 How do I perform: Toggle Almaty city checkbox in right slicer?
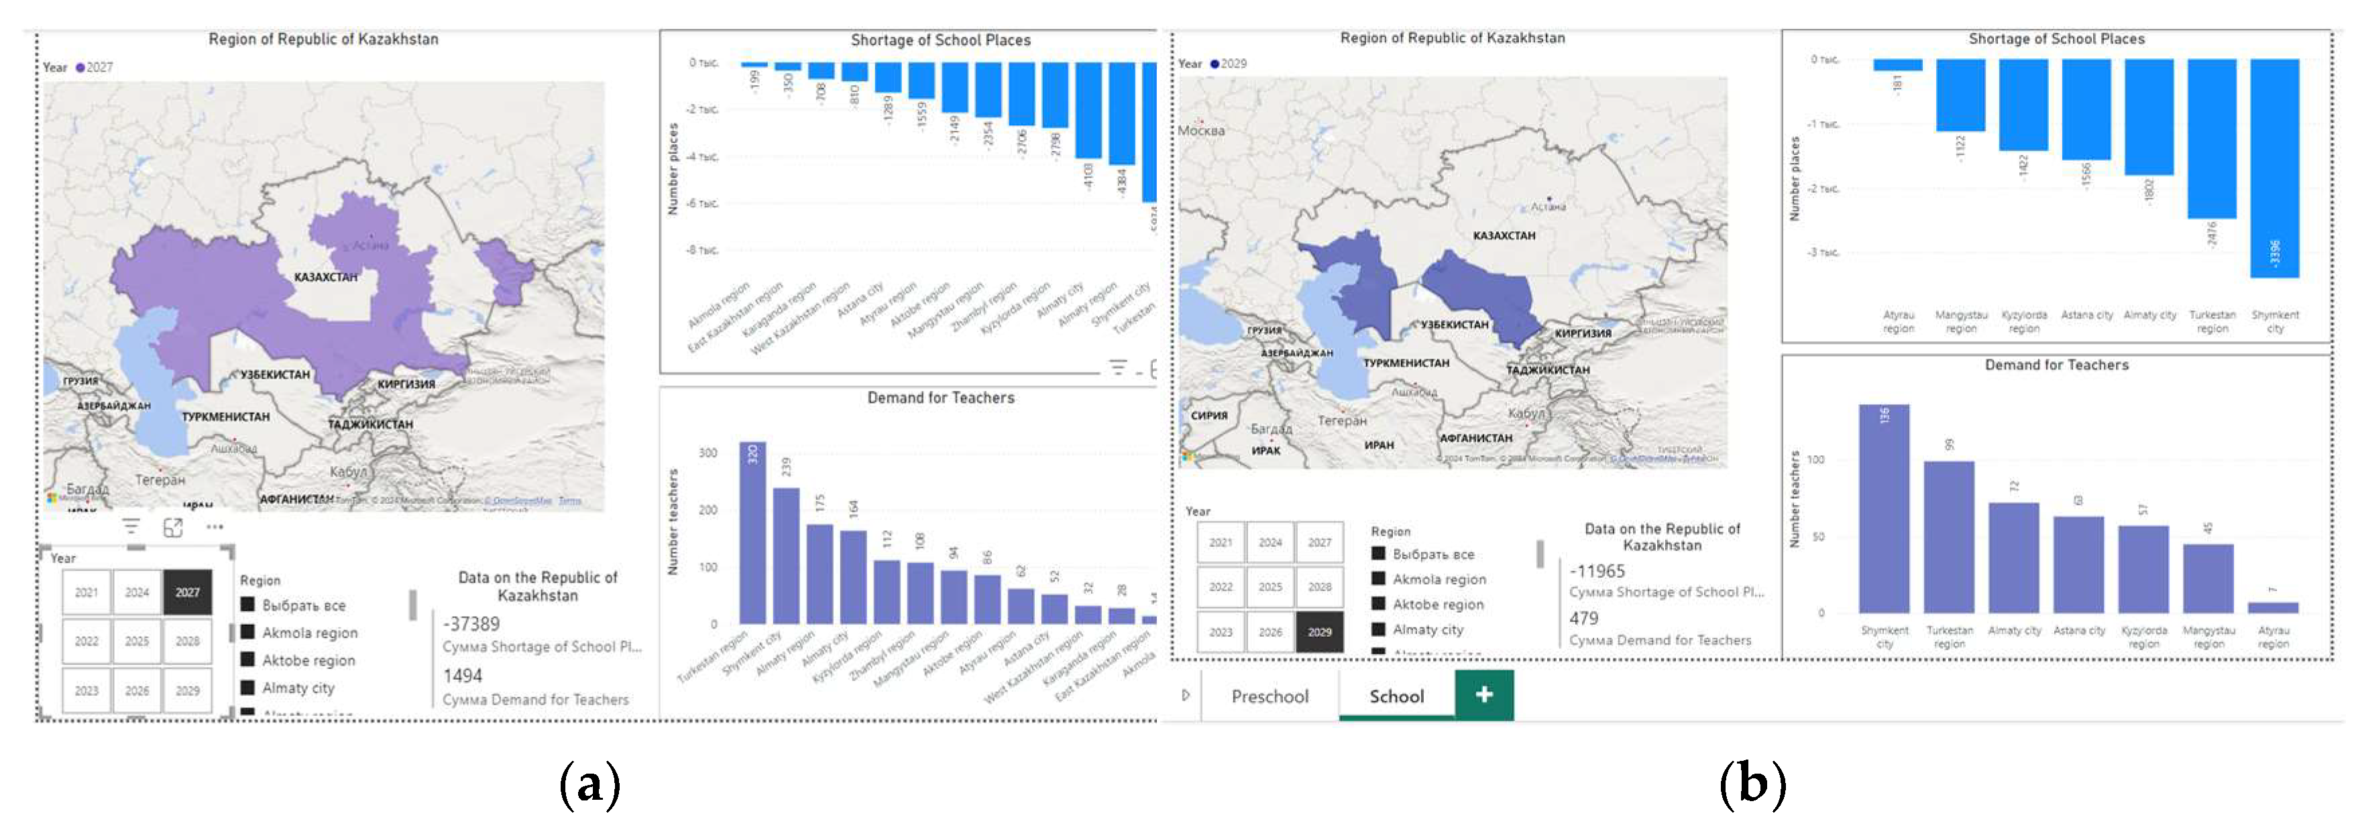1378,629
